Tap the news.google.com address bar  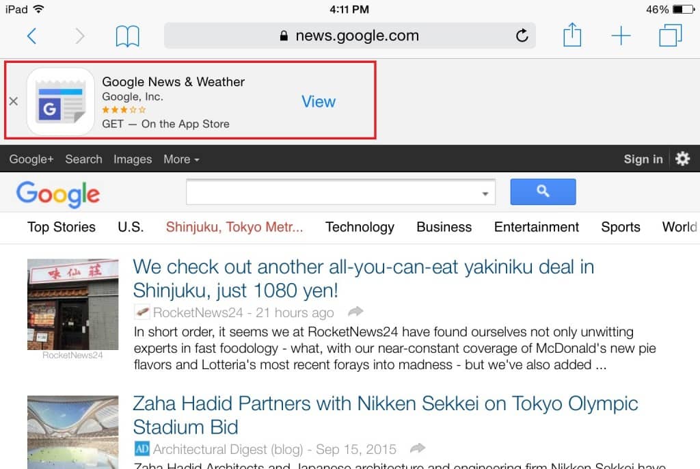[349, 36]
